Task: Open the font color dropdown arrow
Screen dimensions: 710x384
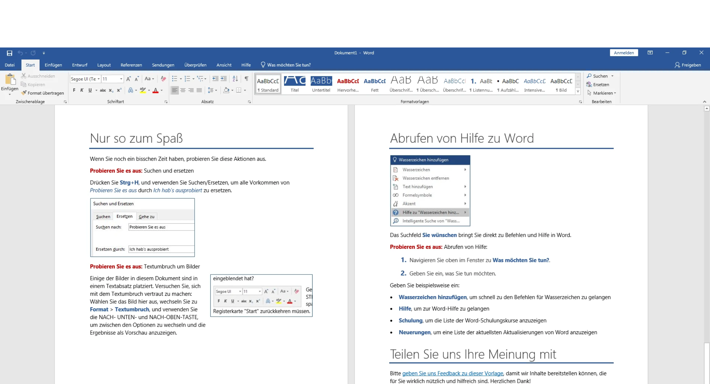Action: point(162,90)
